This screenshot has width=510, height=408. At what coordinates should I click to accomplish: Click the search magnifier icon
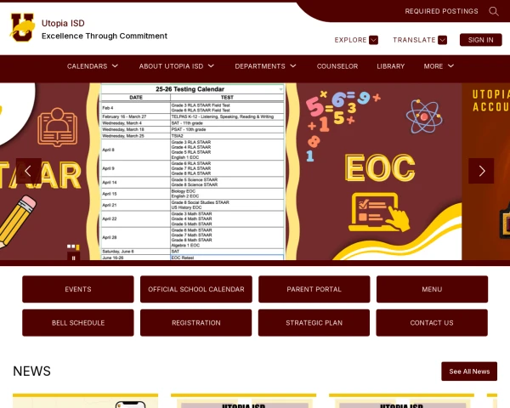tap(493, 11)
